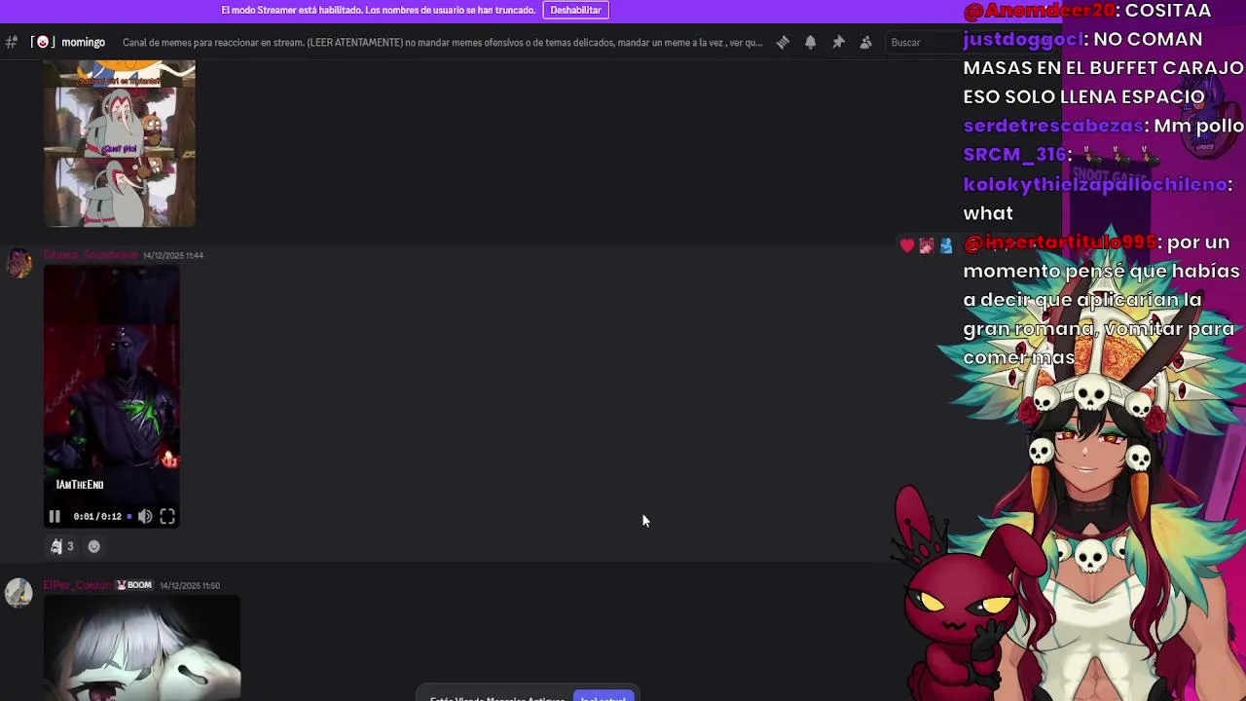Click the Edward_Soundwave username

click(91, 255)
